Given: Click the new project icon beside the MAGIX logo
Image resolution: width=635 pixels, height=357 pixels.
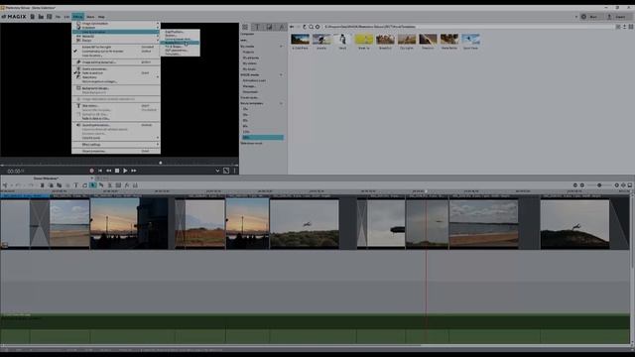Looking at the screenshot, I should point(33,17).
